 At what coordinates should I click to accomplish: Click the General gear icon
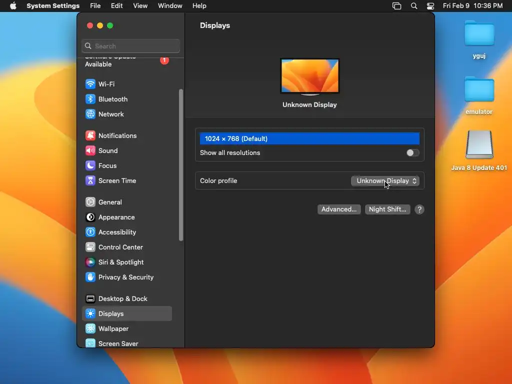pyautogui.click(x=90, y=202)
